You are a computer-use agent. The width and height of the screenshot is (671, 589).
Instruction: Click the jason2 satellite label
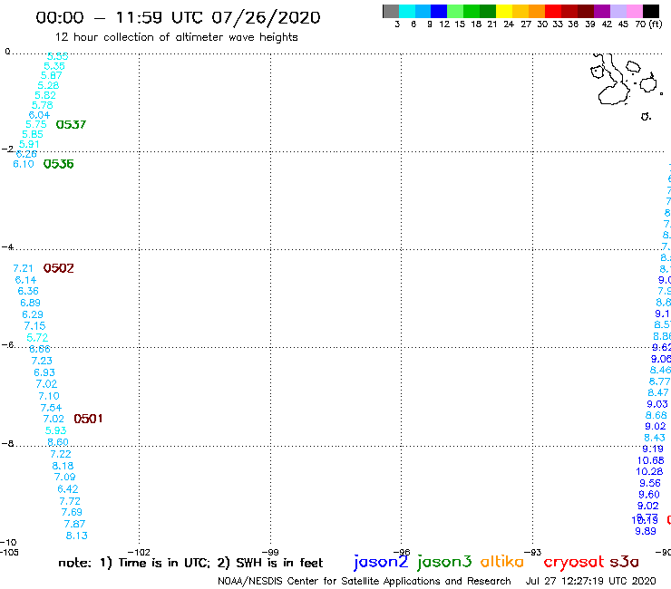pos(381,562)
